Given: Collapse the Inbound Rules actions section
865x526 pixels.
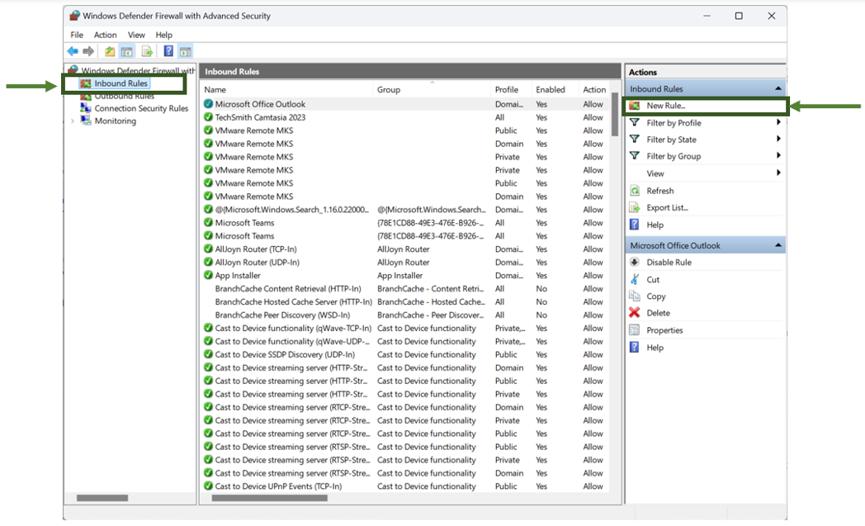Looking at the screenshot, I should pyautogui.click(x=777, y=89).
